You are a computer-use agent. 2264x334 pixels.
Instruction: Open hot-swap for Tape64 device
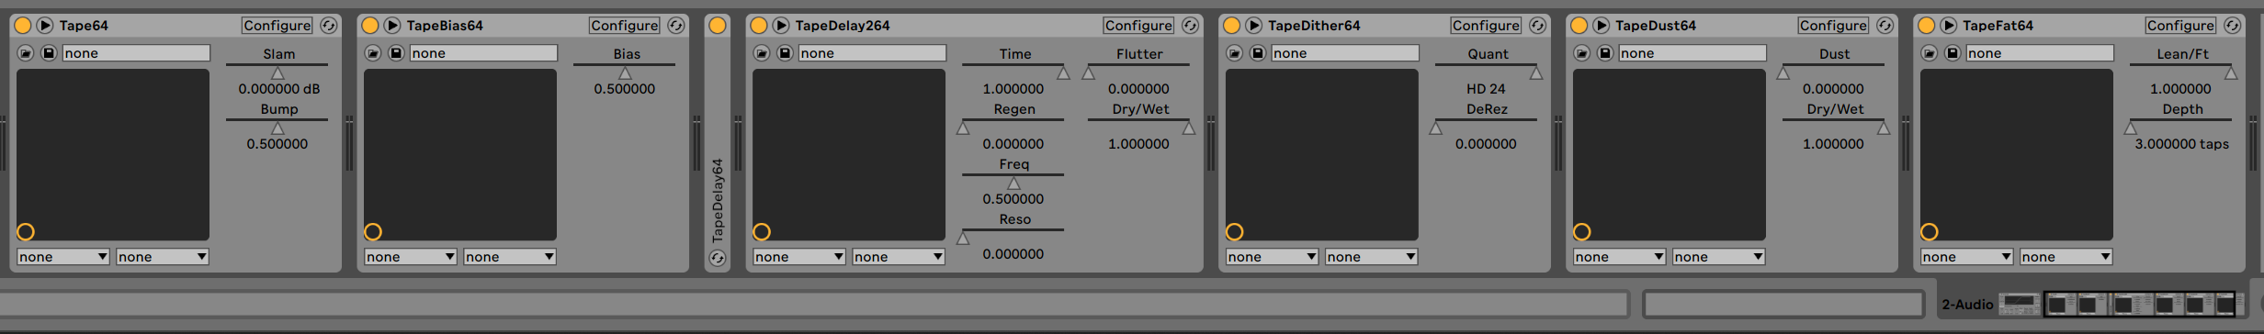329,26
